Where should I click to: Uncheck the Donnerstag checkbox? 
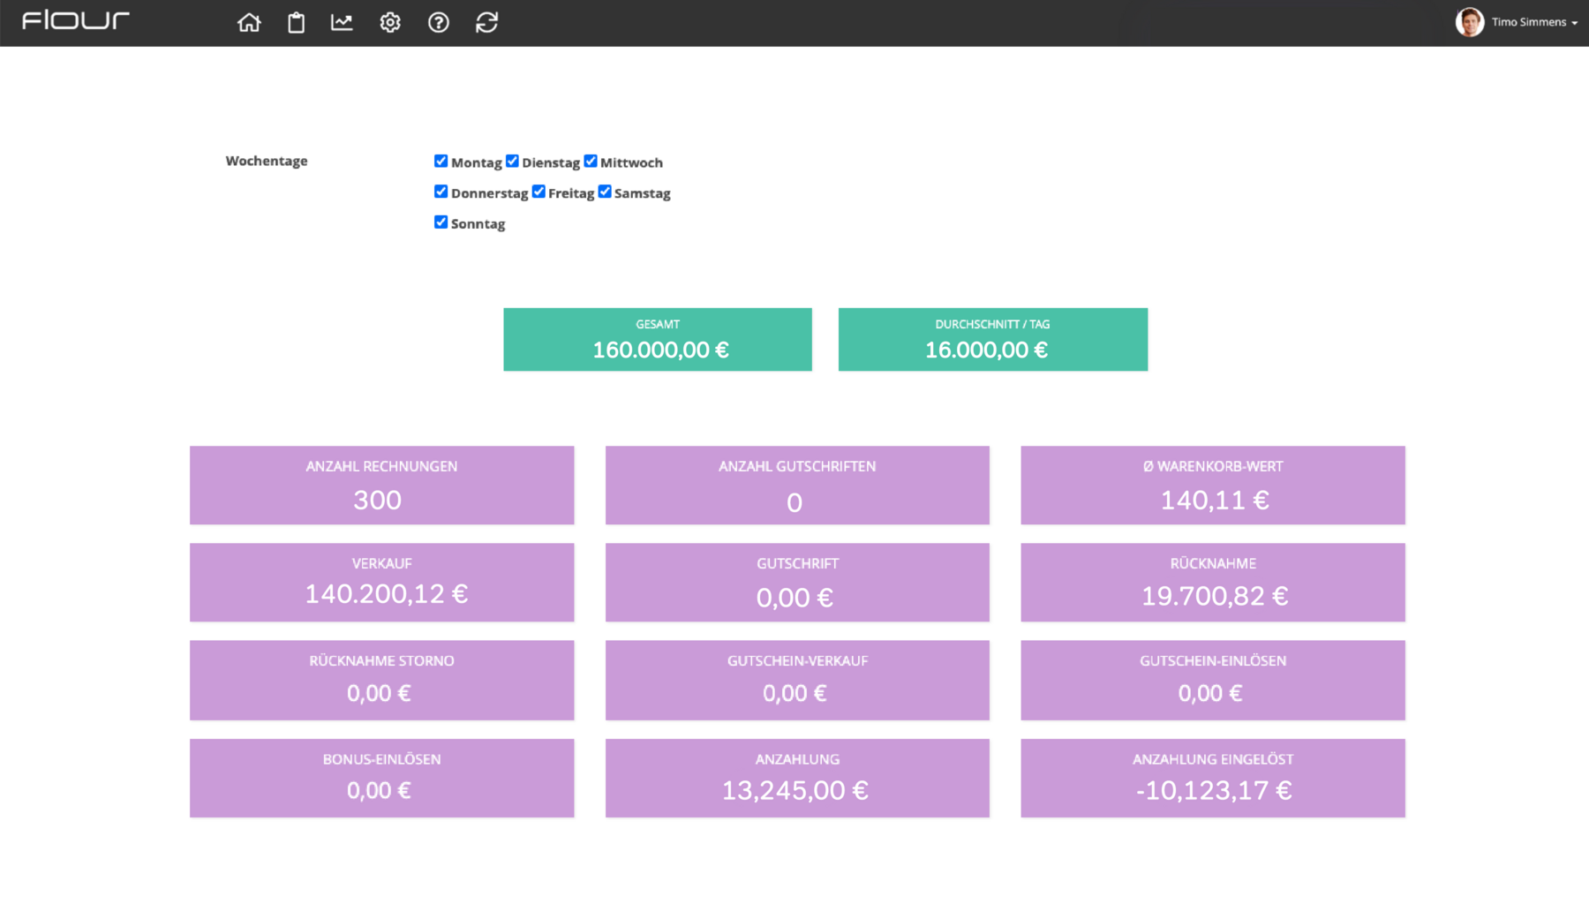tap(441, 192)
